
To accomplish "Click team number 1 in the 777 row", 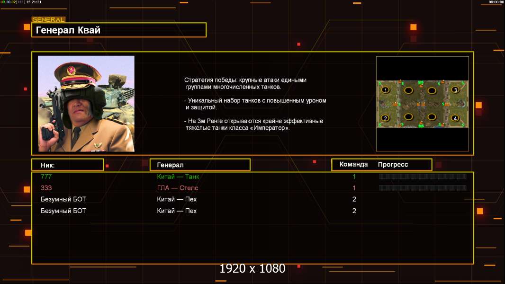I will coord(354,176).
